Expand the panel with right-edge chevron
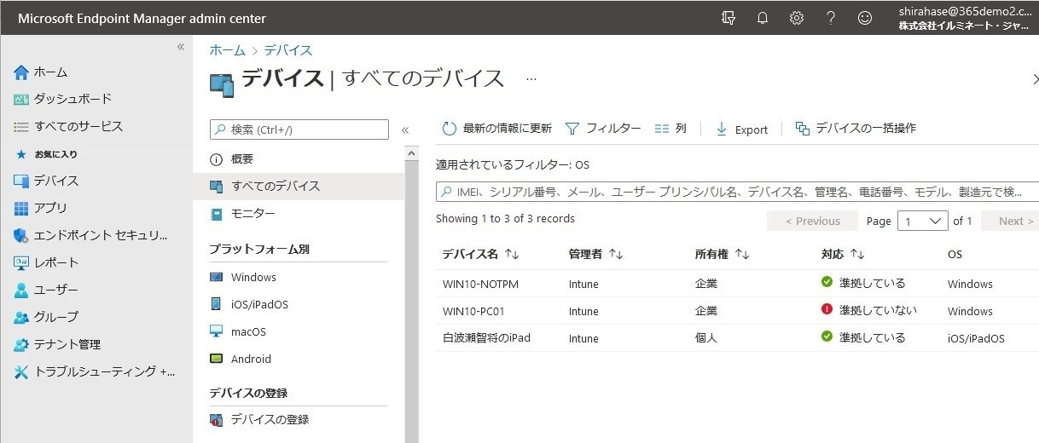Viewport: 1039px width, 443px height. pos(1035,79)
